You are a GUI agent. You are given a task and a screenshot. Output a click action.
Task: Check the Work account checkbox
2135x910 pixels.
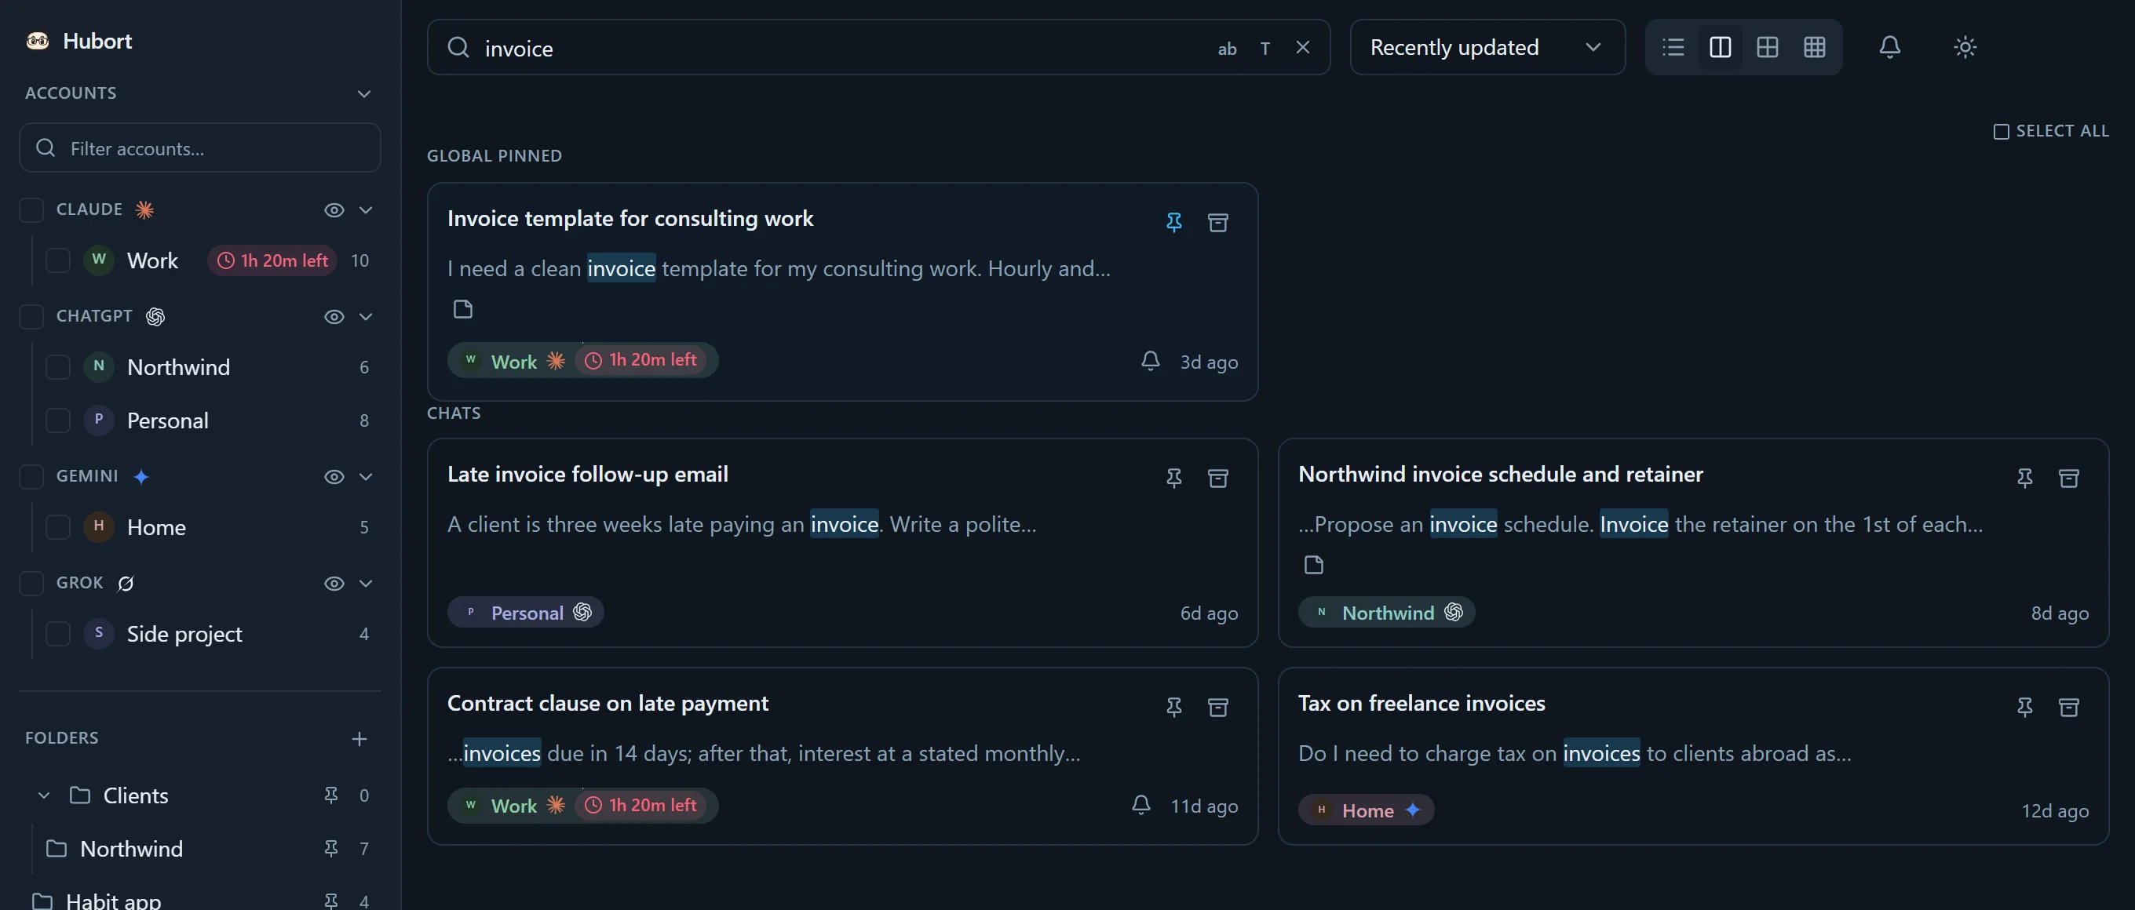tap(58, 260)
